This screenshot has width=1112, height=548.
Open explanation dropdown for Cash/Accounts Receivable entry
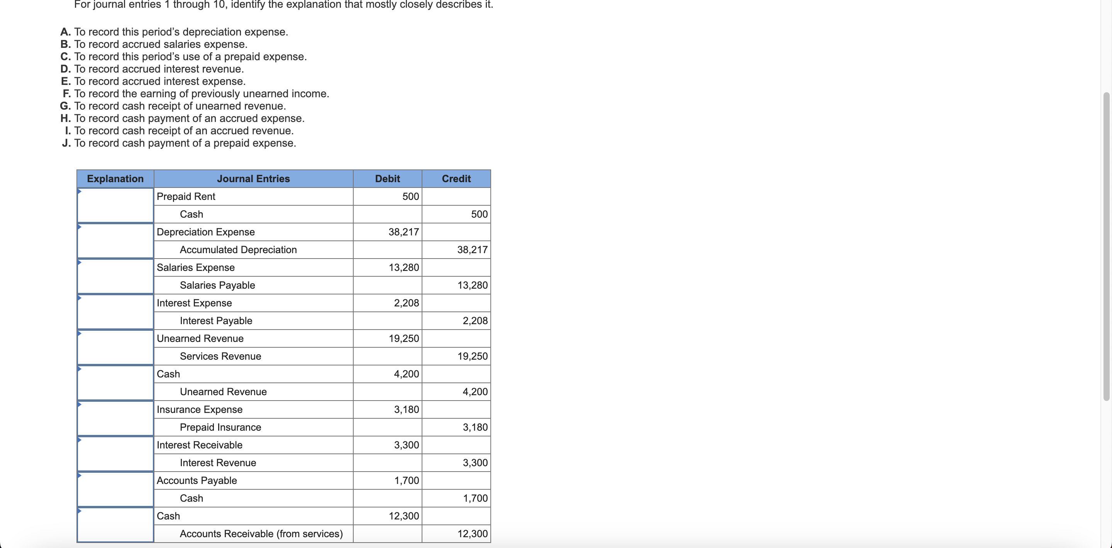[115, 525]
